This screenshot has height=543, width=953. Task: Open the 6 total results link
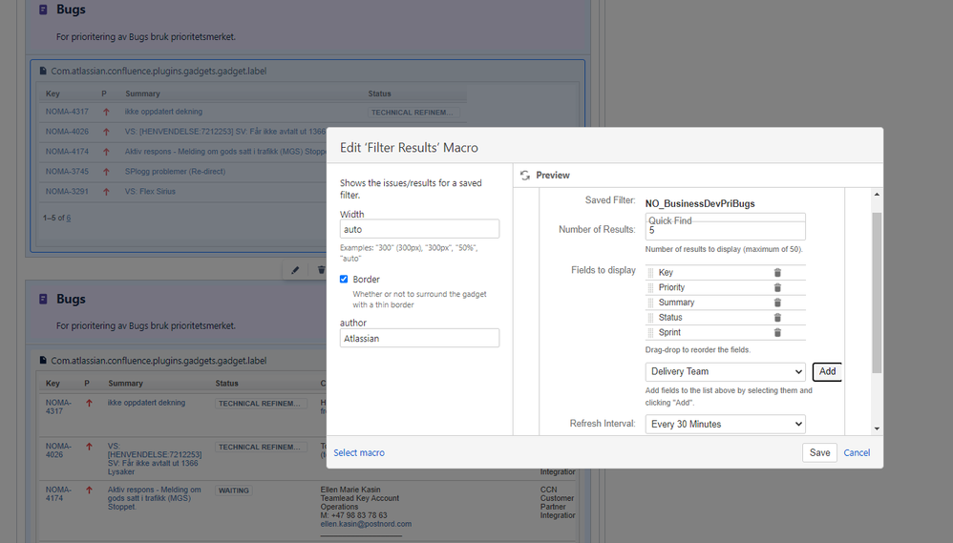(x=68, y=218)
